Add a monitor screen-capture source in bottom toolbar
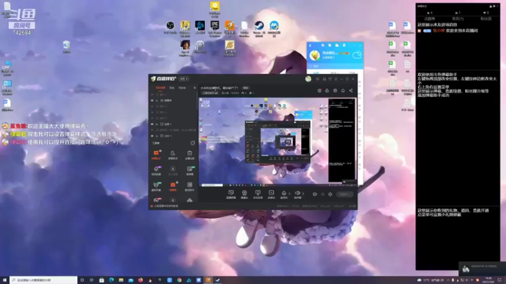The height and width of the screenshot is (284, 506). point(231,194)
